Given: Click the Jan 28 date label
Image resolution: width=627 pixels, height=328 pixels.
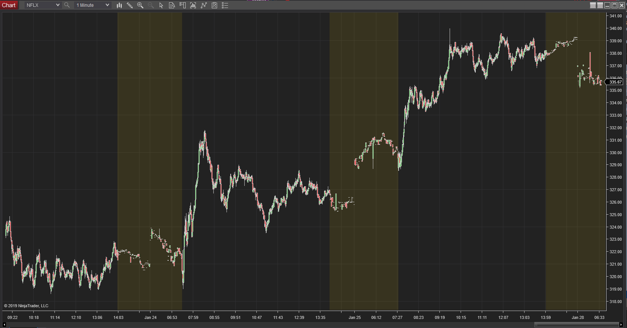Looking at the screenshot, I should click(578, 317).
